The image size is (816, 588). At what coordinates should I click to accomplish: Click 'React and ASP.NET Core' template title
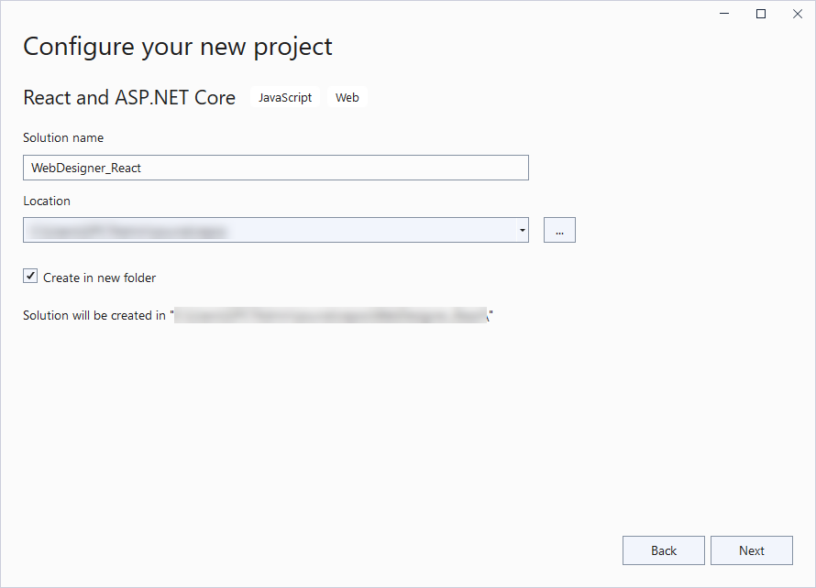point(129,98)
